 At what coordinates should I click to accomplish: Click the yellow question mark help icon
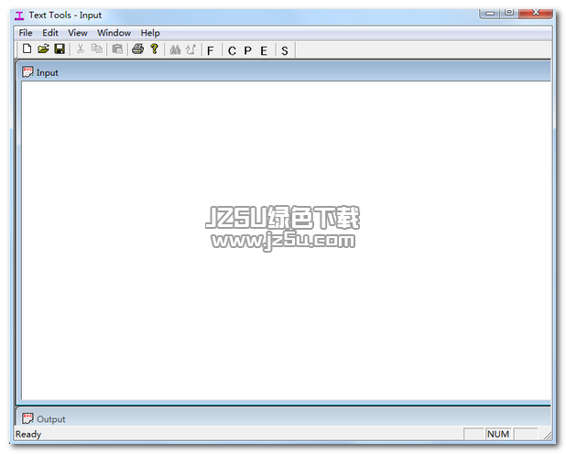(155, 49)
